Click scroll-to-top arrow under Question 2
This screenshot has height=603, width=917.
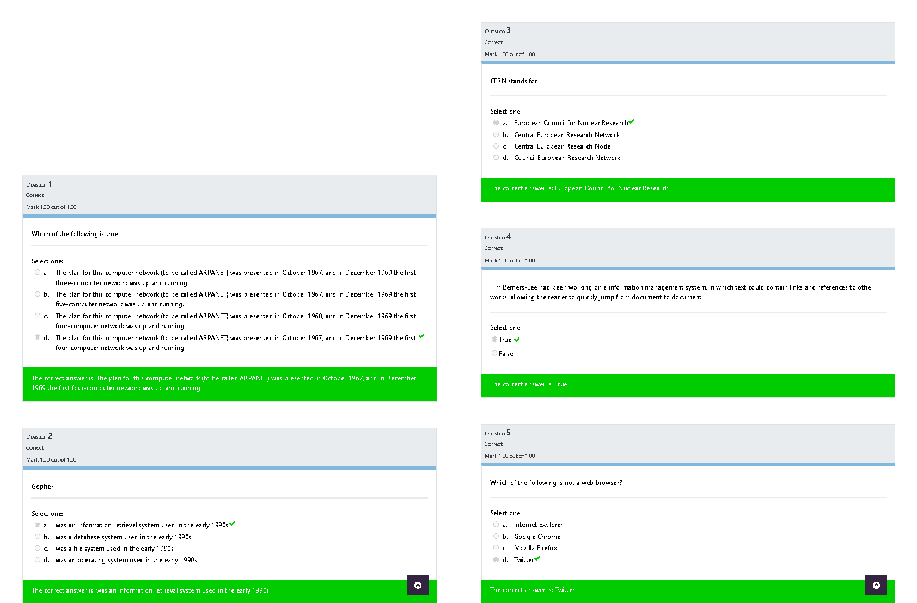coord(418,585)
